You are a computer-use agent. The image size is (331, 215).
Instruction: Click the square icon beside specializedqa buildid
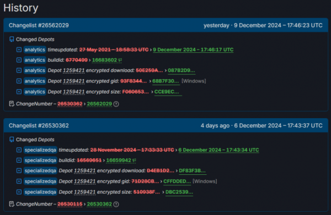(19, 161)
